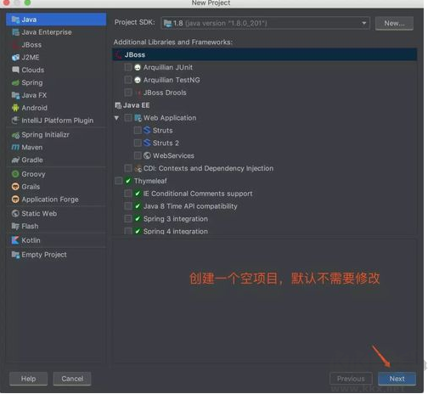Enable the Arquillian JUnit checkbox
Viewport: 428px width, 394px height.
128,67
